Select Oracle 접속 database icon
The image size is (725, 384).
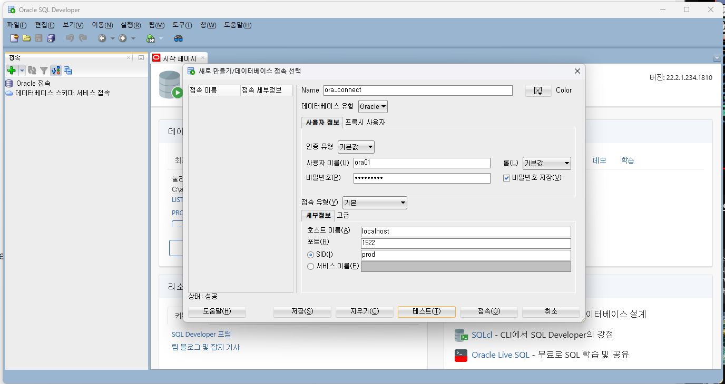9,83
